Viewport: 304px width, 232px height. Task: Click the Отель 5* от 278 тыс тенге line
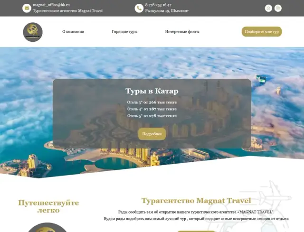click(x=152, y=116)
